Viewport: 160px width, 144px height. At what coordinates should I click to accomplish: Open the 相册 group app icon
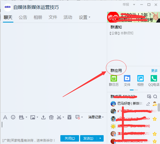point(141,81)
